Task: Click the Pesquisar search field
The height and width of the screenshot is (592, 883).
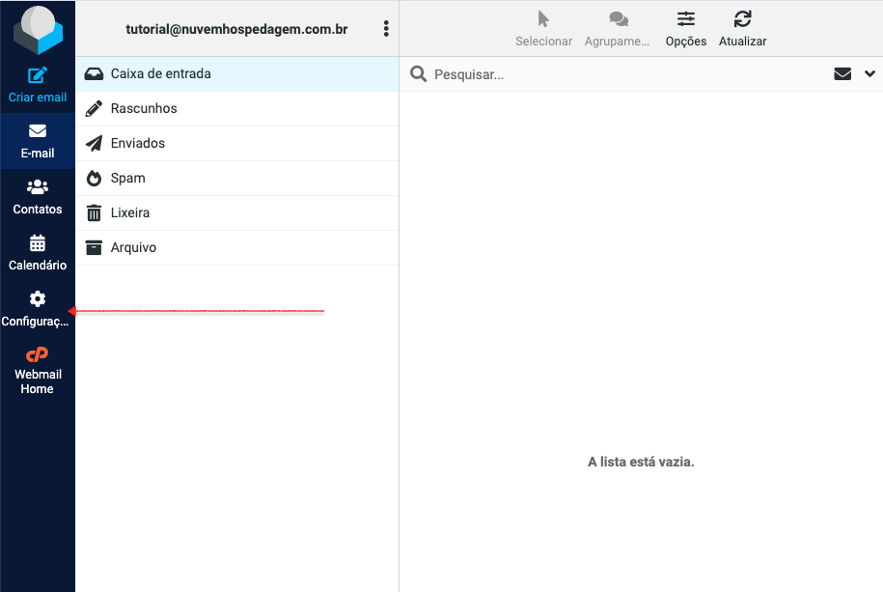Action: pyautogui.click(x=618, y=74)
